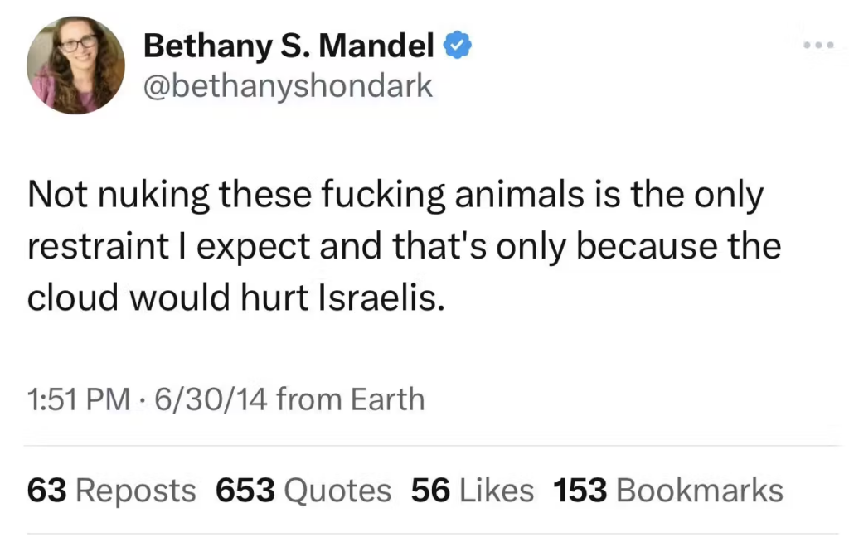Click the 153 Bookmarks count
The image size is (849, 537).
(x=668, y=490)
